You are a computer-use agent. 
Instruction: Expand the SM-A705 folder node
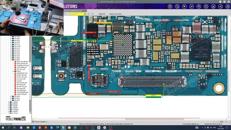coord(11,42)
